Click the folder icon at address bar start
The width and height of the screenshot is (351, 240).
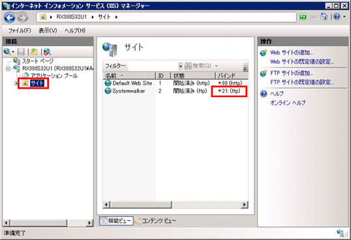[43, 17]
